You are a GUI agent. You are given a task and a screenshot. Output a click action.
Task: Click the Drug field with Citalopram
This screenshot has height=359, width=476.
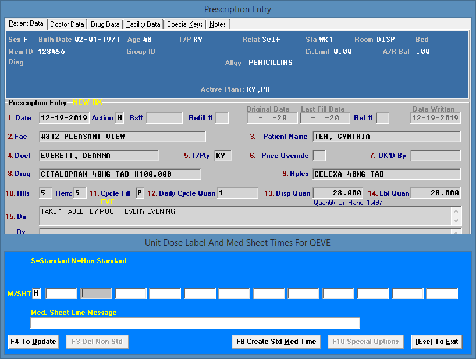coord(120,174)
